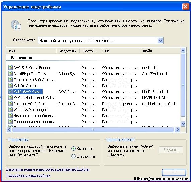Click the icon beside Диагностика проблем

[11, 115]
